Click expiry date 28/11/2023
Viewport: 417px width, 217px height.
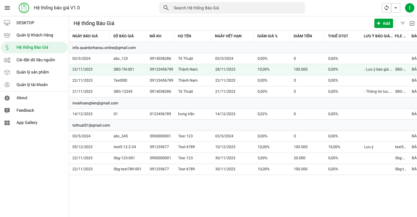tap(225, 69)
